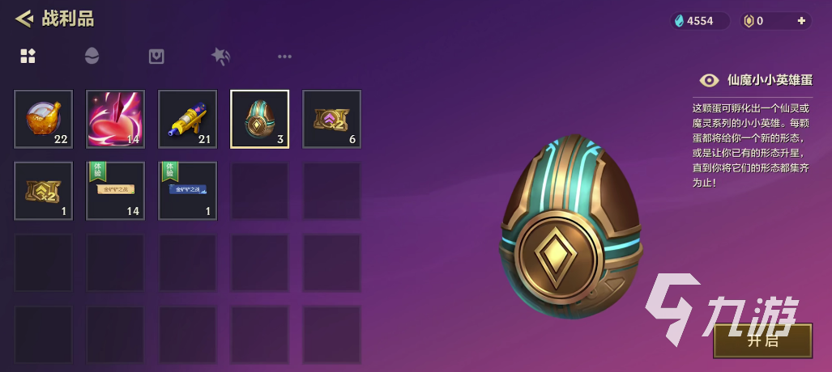Select the all-items grid category tab
832x372 pixels.
coord(28,56)
